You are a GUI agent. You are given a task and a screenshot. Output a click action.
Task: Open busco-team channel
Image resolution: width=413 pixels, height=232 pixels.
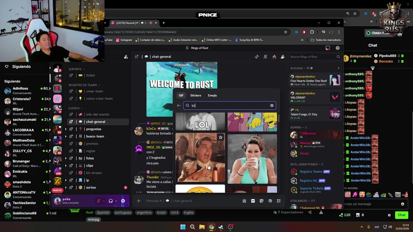pos(98,136)
